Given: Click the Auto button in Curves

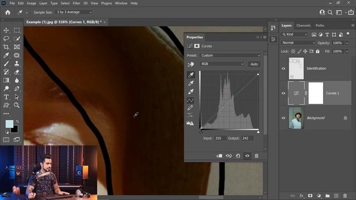Looking at the screenshot, I should pos(254,64).
